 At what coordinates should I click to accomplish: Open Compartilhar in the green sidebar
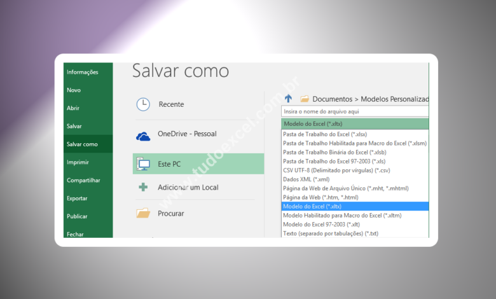point(83,180)
